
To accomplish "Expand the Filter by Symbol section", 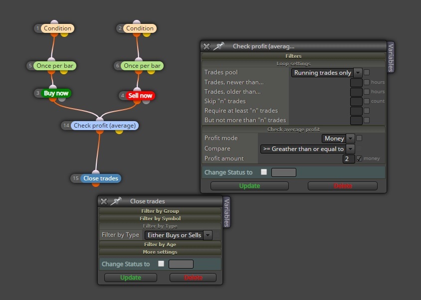I will tap(160, 218).
